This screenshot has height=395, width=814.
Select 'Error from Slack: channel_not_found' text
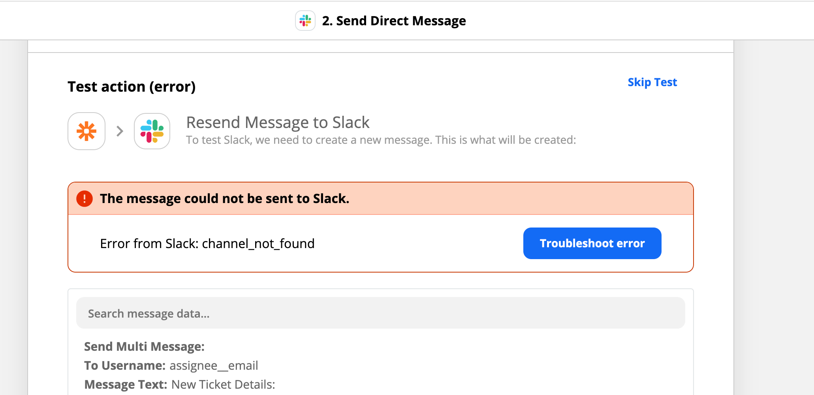207,243
